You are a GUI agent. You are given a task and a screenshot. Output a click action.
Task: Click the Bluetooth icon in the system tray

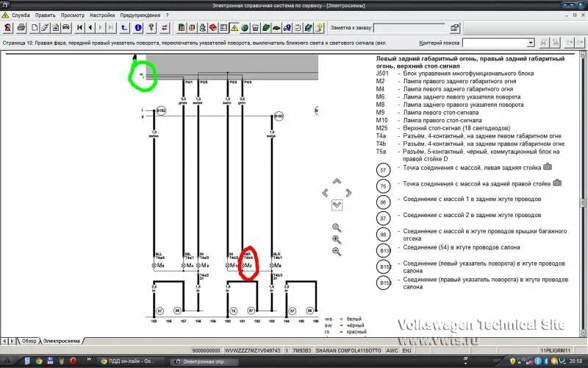[545, 361]
